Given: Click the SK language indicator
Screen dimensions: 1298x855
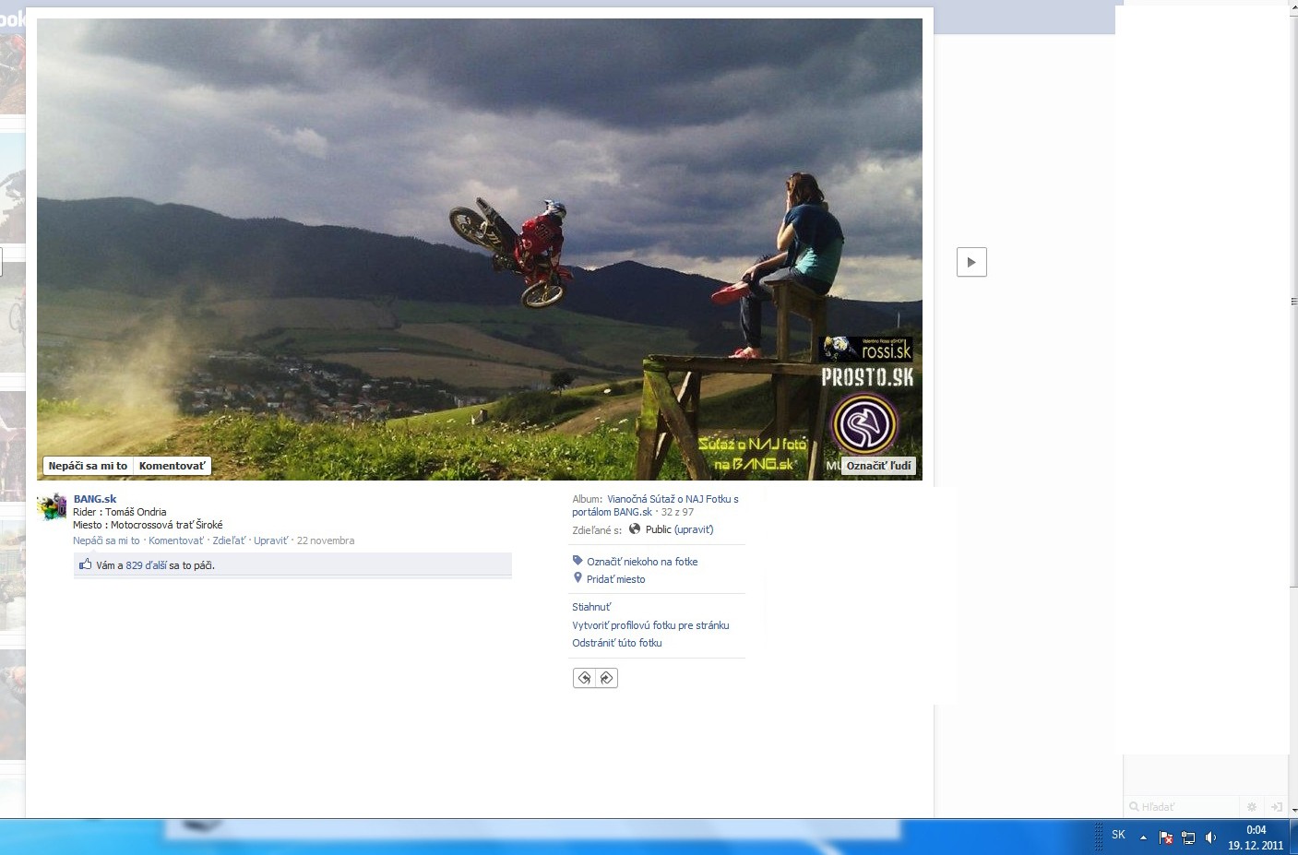Looking at the screenshot, I should 1118,835.
